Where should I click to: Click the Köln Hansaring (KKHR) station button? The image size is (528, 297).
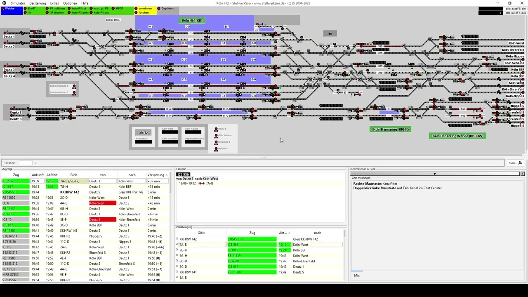point(390,130)
